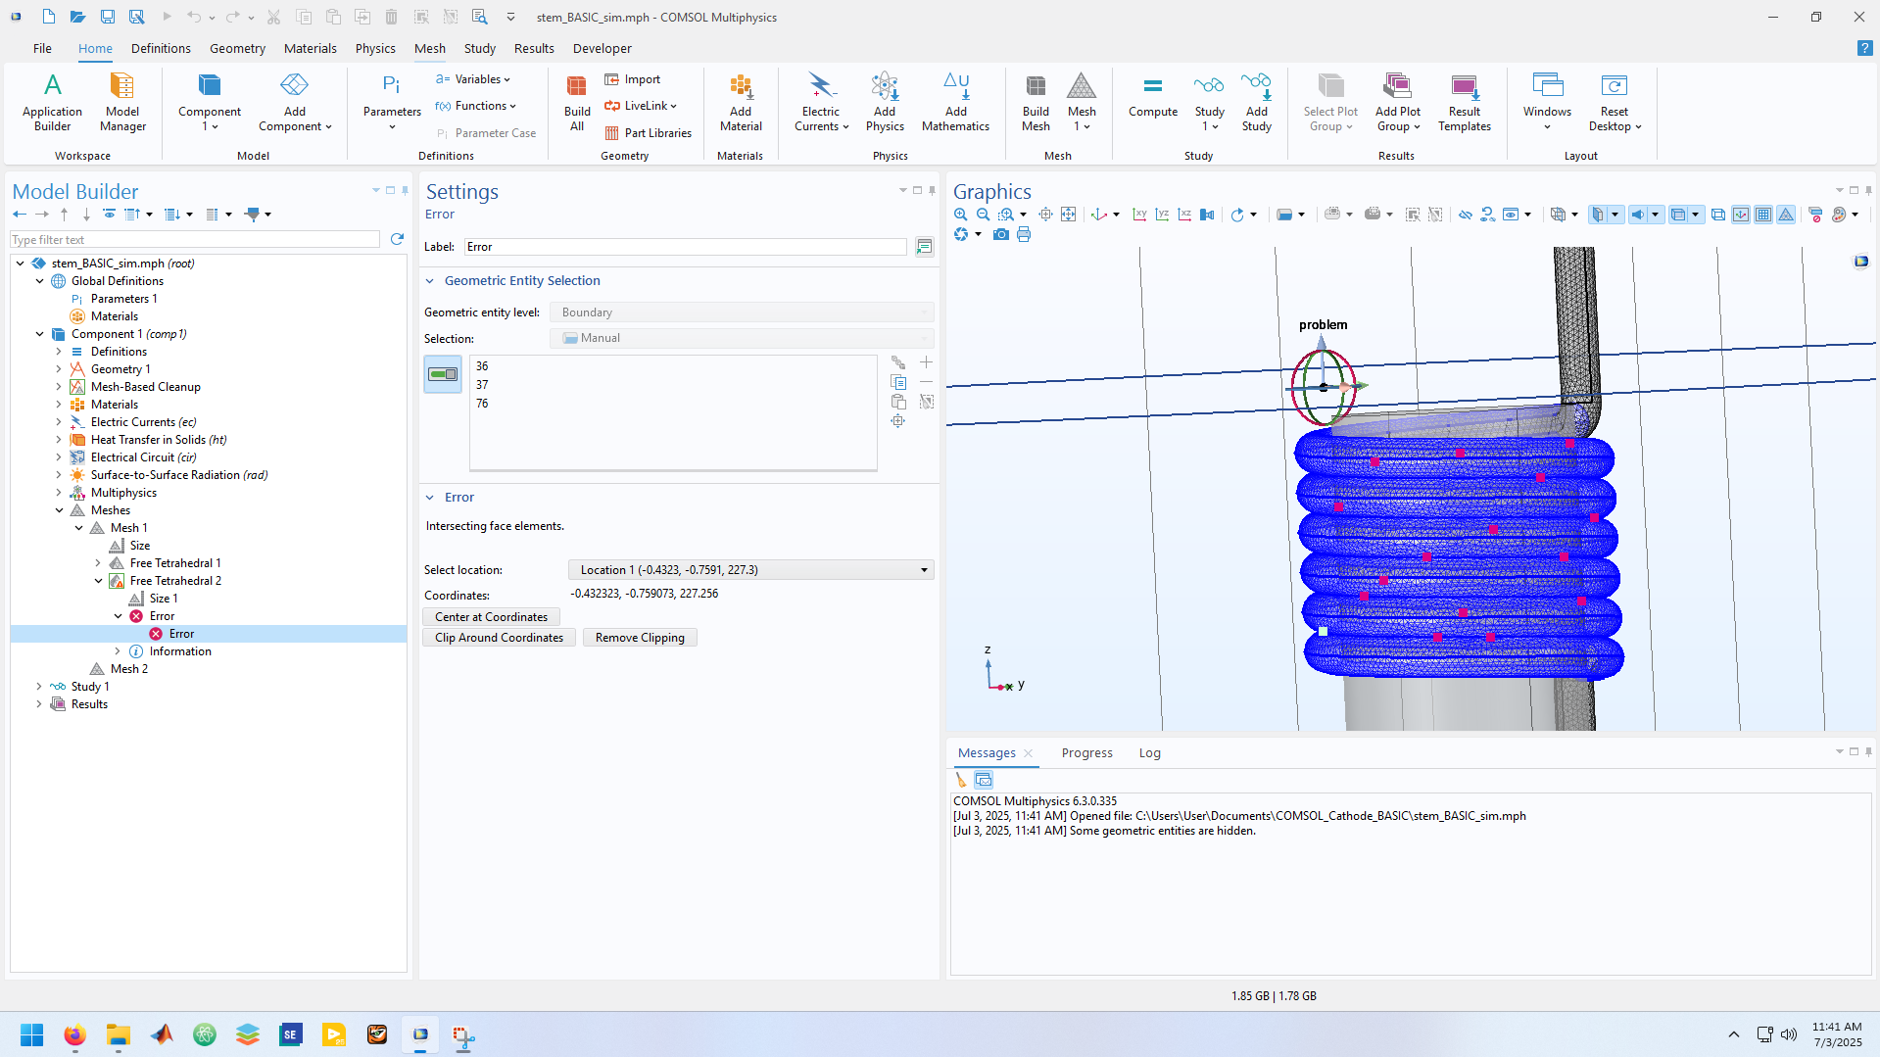
Task: Toggle the show grid button in Graphics toolbar
Action: [x=1763, y=215]
